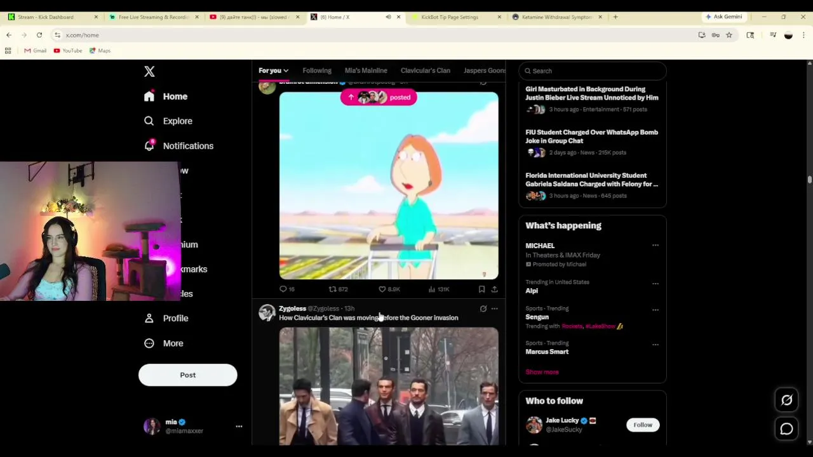Open the Home icon in sidebar
Screen dimensions: 813x457
tap(149, 96)
